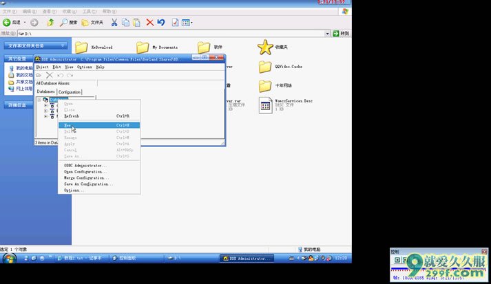This screenshot has width=491, height=284.
Task: Select the 收藏夹 star folder
Action: click(273, 47)
